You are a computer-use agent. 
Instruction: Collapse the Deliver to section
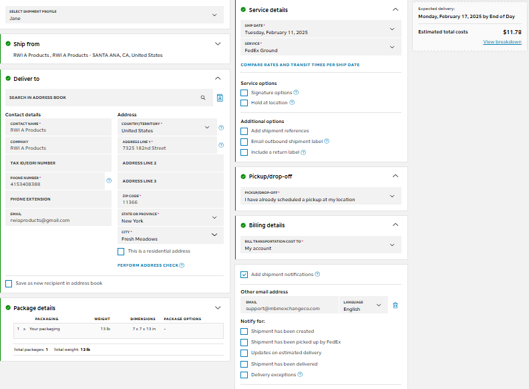point(218,78)
